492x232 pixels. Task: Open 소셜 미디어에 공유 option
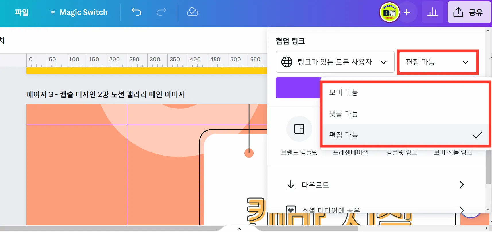click(376, 210)
